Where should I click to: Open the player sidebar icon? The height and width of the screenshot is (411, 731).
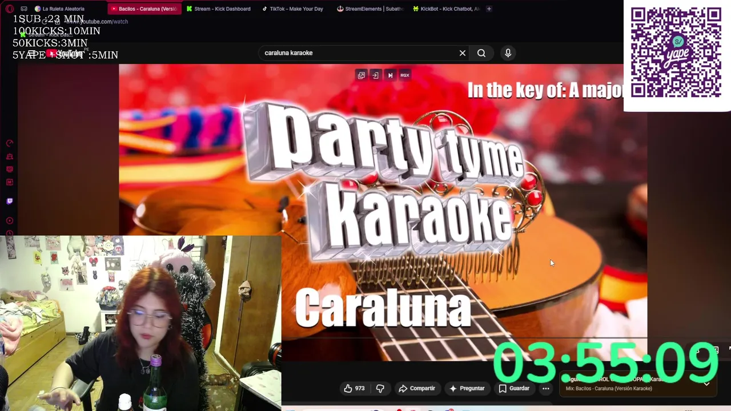click(10, 220)
